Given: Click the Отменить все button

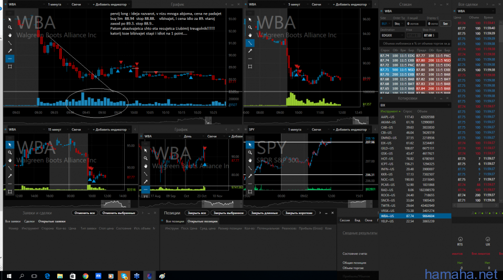Looking at the screenshot, I should [x=85, y=213].
